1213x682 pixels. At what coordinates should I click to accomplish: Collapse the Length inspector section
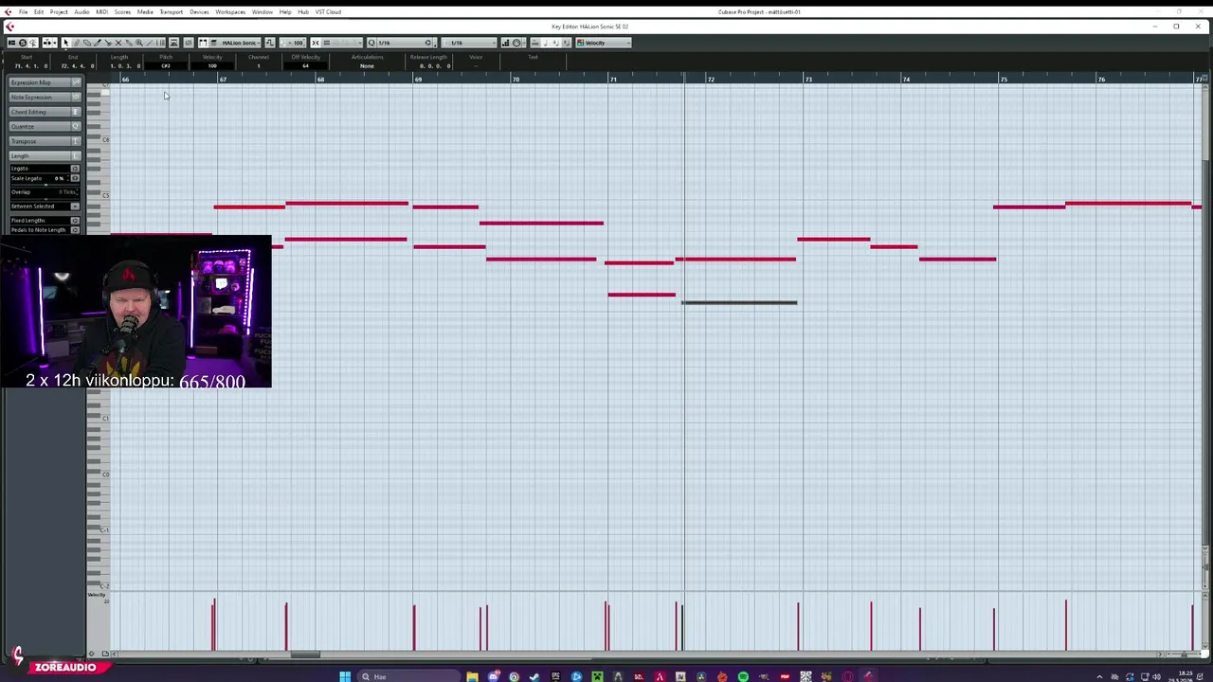coord(45,155)
